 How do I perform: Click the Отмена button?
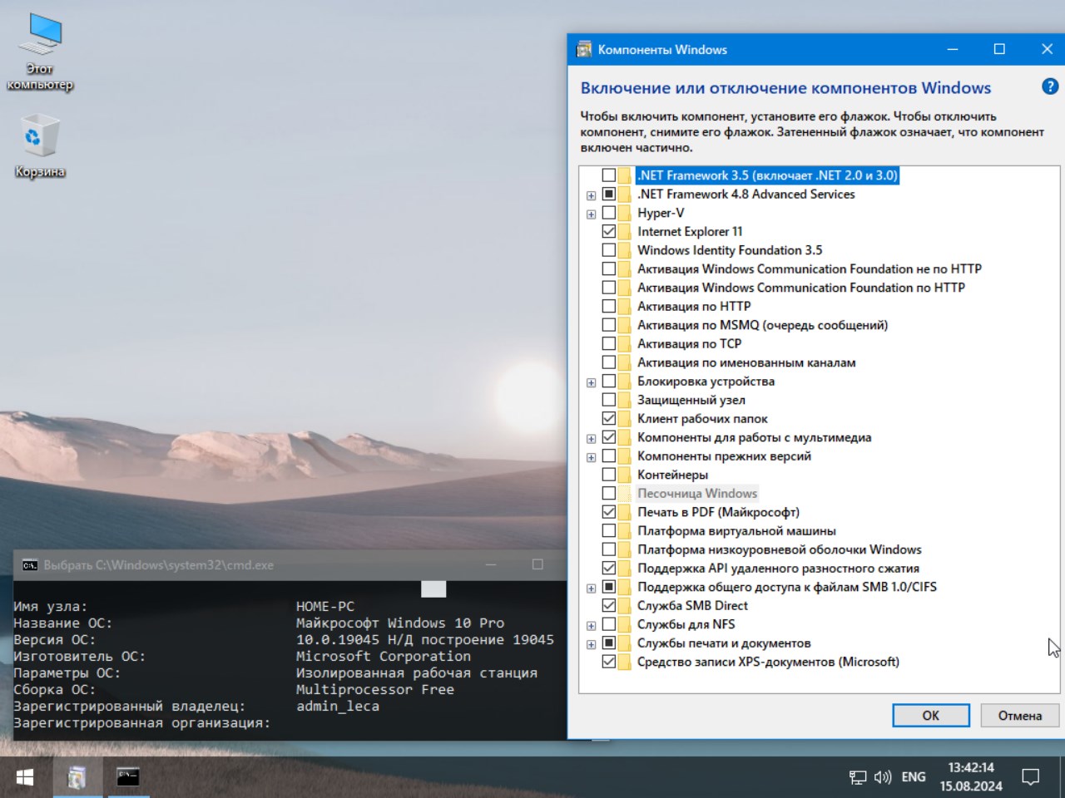tap(1020, 716)
